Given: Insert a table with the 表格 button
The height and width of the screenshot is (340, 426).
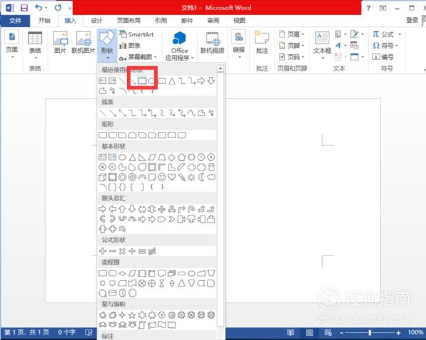Looking at the screenshot, I should tap(35, 45).
